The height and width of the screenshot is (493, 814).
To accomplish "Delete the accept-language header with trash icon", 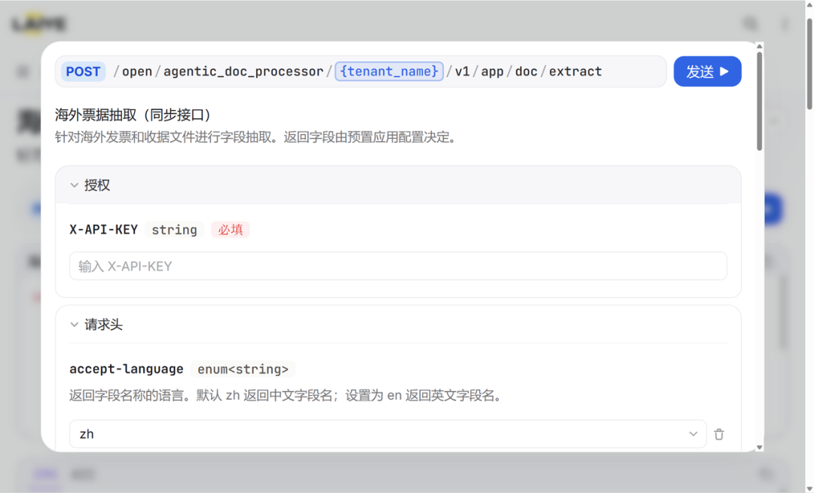I will [x=719, y=434].
